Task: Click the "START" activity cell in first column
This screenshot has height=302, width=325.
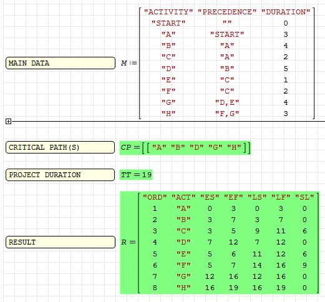Action: 168,23
